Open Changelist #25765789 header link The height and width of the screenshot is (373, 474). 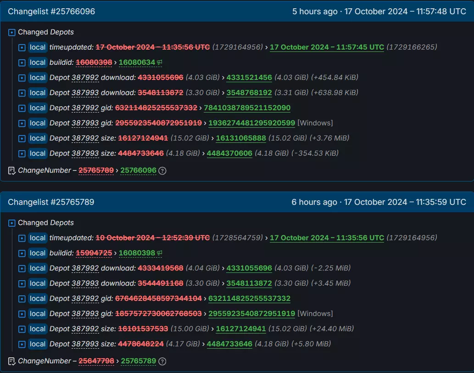click(x=51, y=202)
